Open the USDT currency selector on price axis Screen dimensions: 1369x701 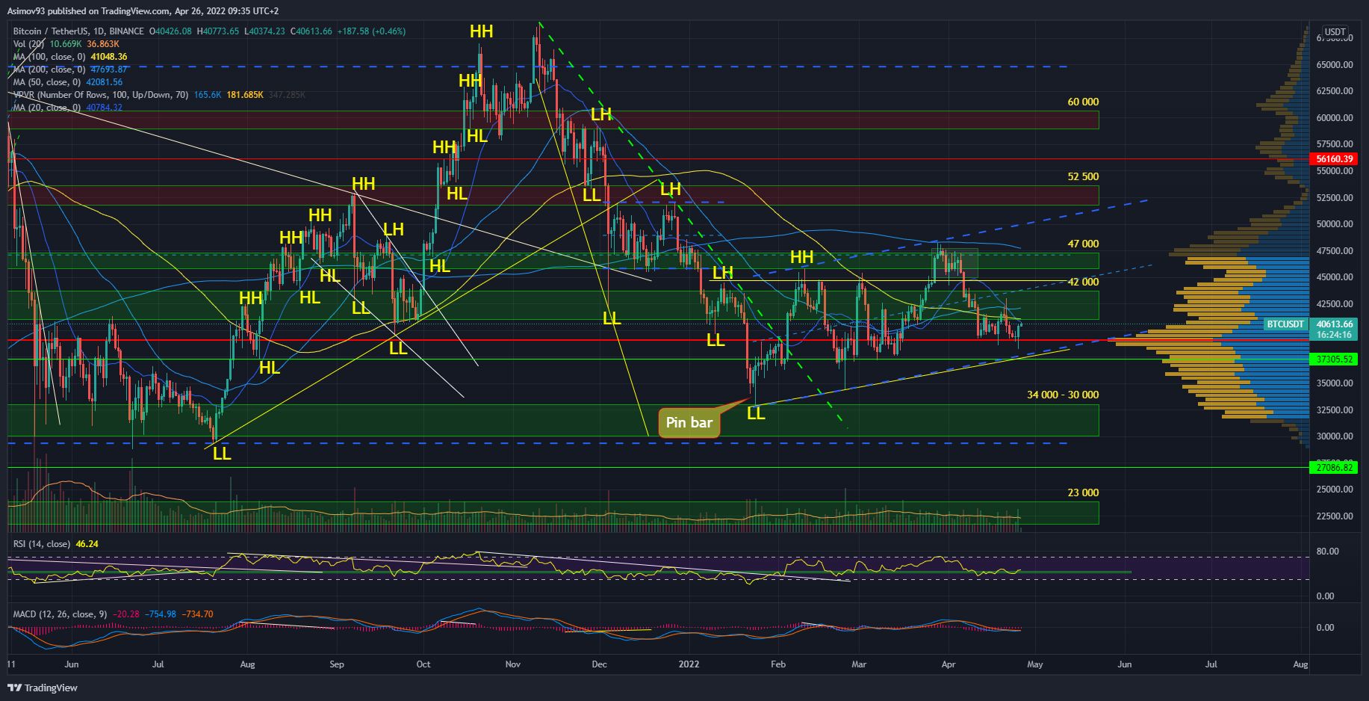point(1334,32)
